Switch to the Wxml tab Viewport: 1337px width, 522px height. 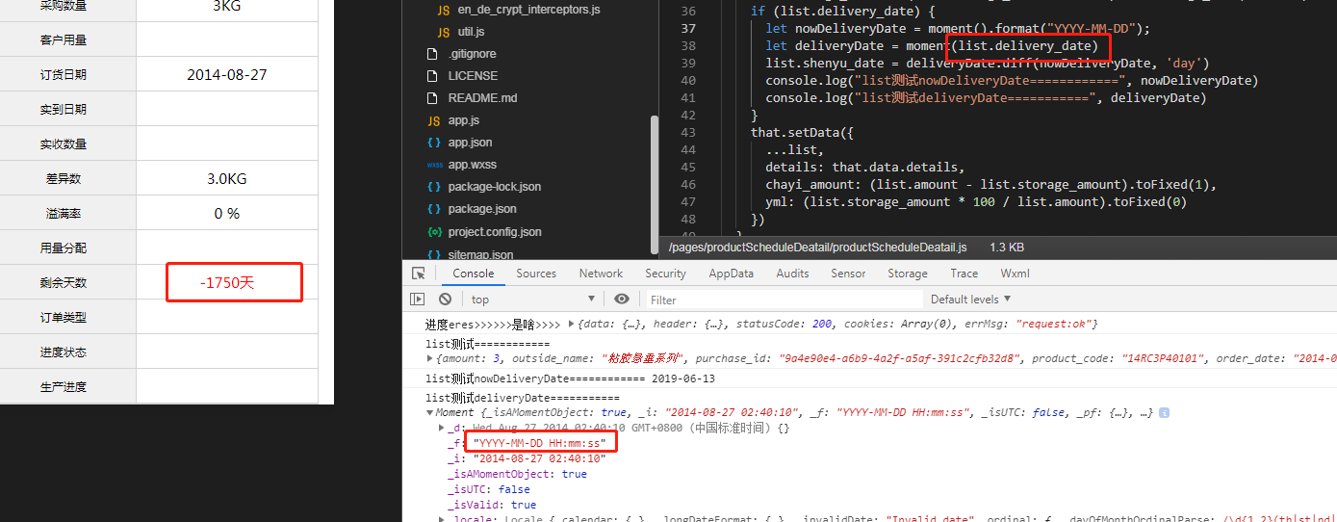coord(1015,274)
